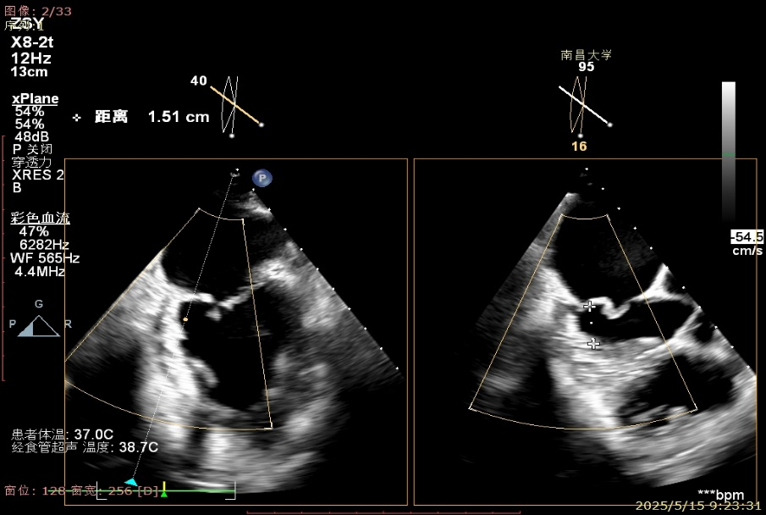Click the P 关闭 setting
This screenshot has width=766, height=515.
pos(32,149)
